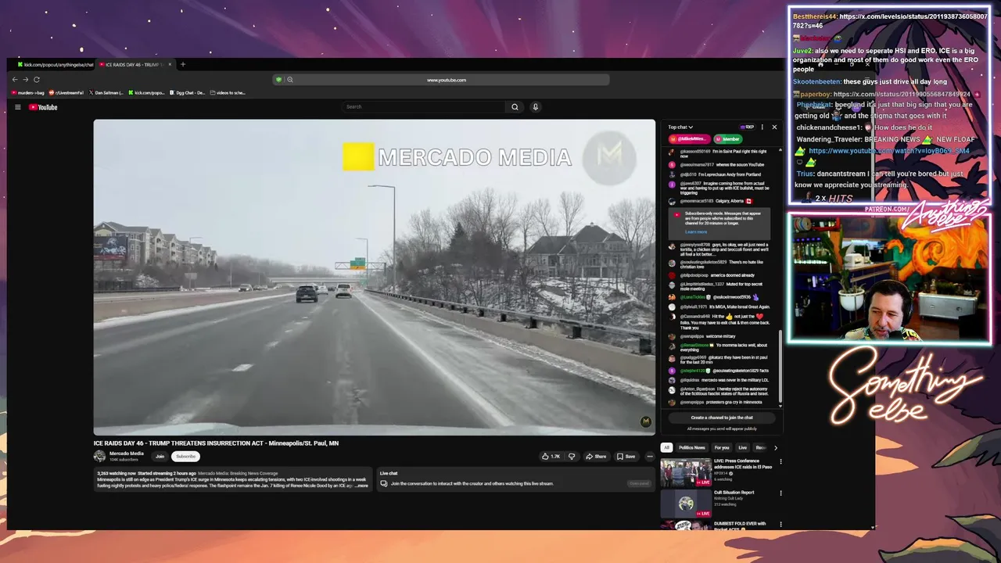
Task: Open more actions ellipsis under video
Action: 649,457
